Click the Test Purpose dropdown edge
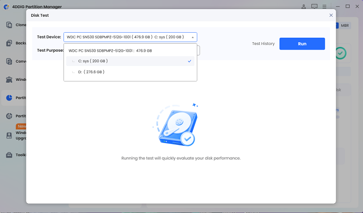 tap(198, 50)
